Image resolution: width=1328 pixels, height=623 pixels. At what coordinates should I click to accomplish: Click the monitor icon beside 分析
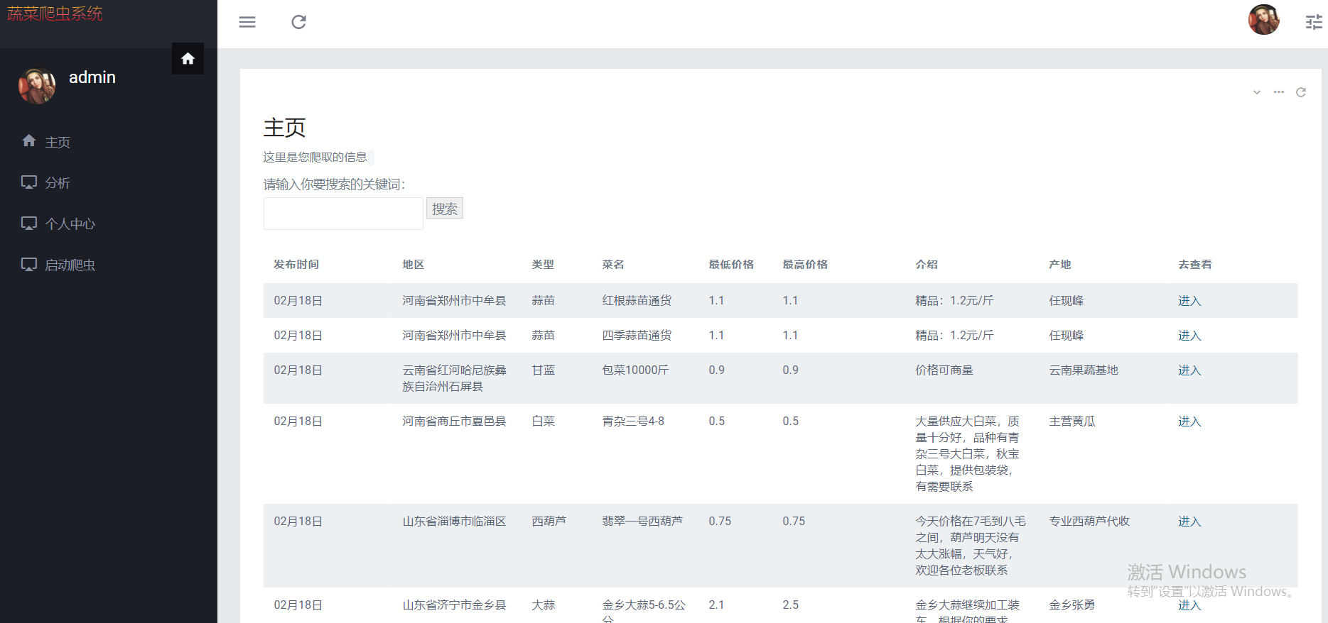point(29,182)
